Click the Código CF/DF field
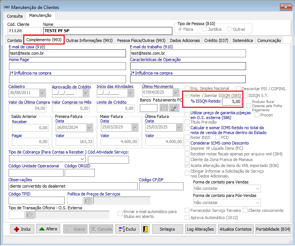 (x=161, y=186)
